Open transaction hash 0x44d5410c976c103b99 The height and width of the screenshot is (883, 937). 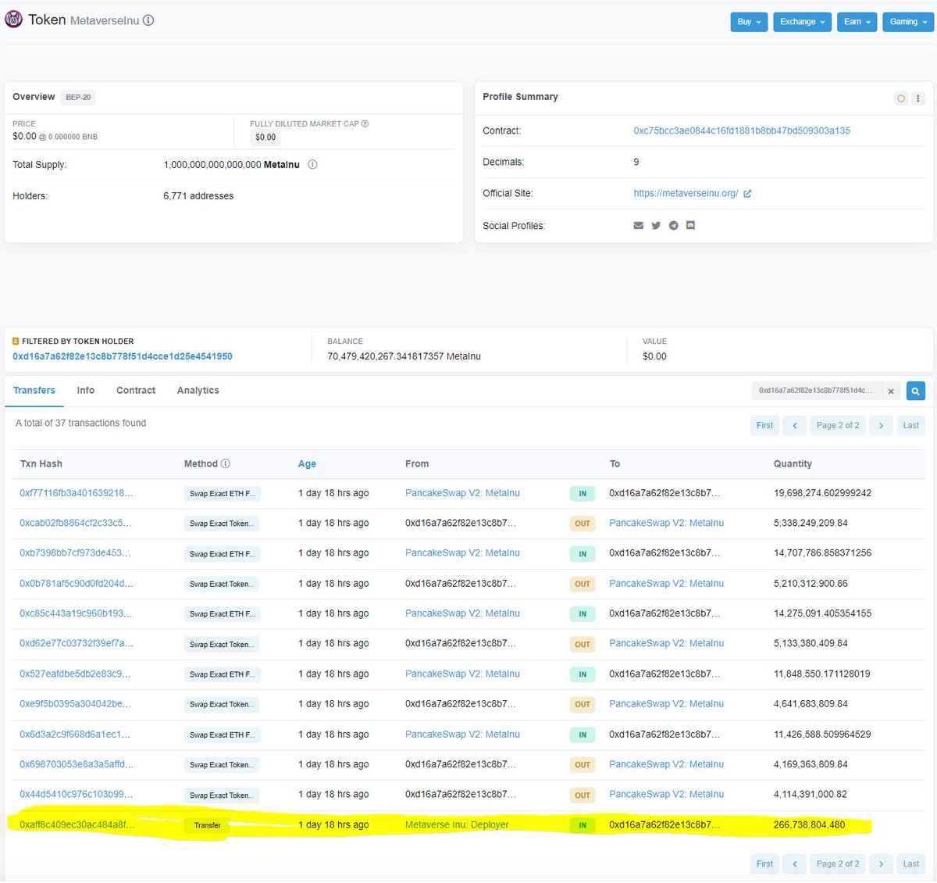click(x=77, y=795)
